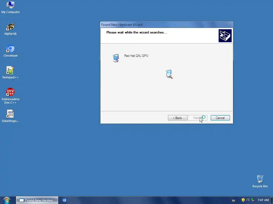Screen dimensions: 273x204
Task: Click the on-screen keyboard tray icon
Action: click(x=234, y=200)
